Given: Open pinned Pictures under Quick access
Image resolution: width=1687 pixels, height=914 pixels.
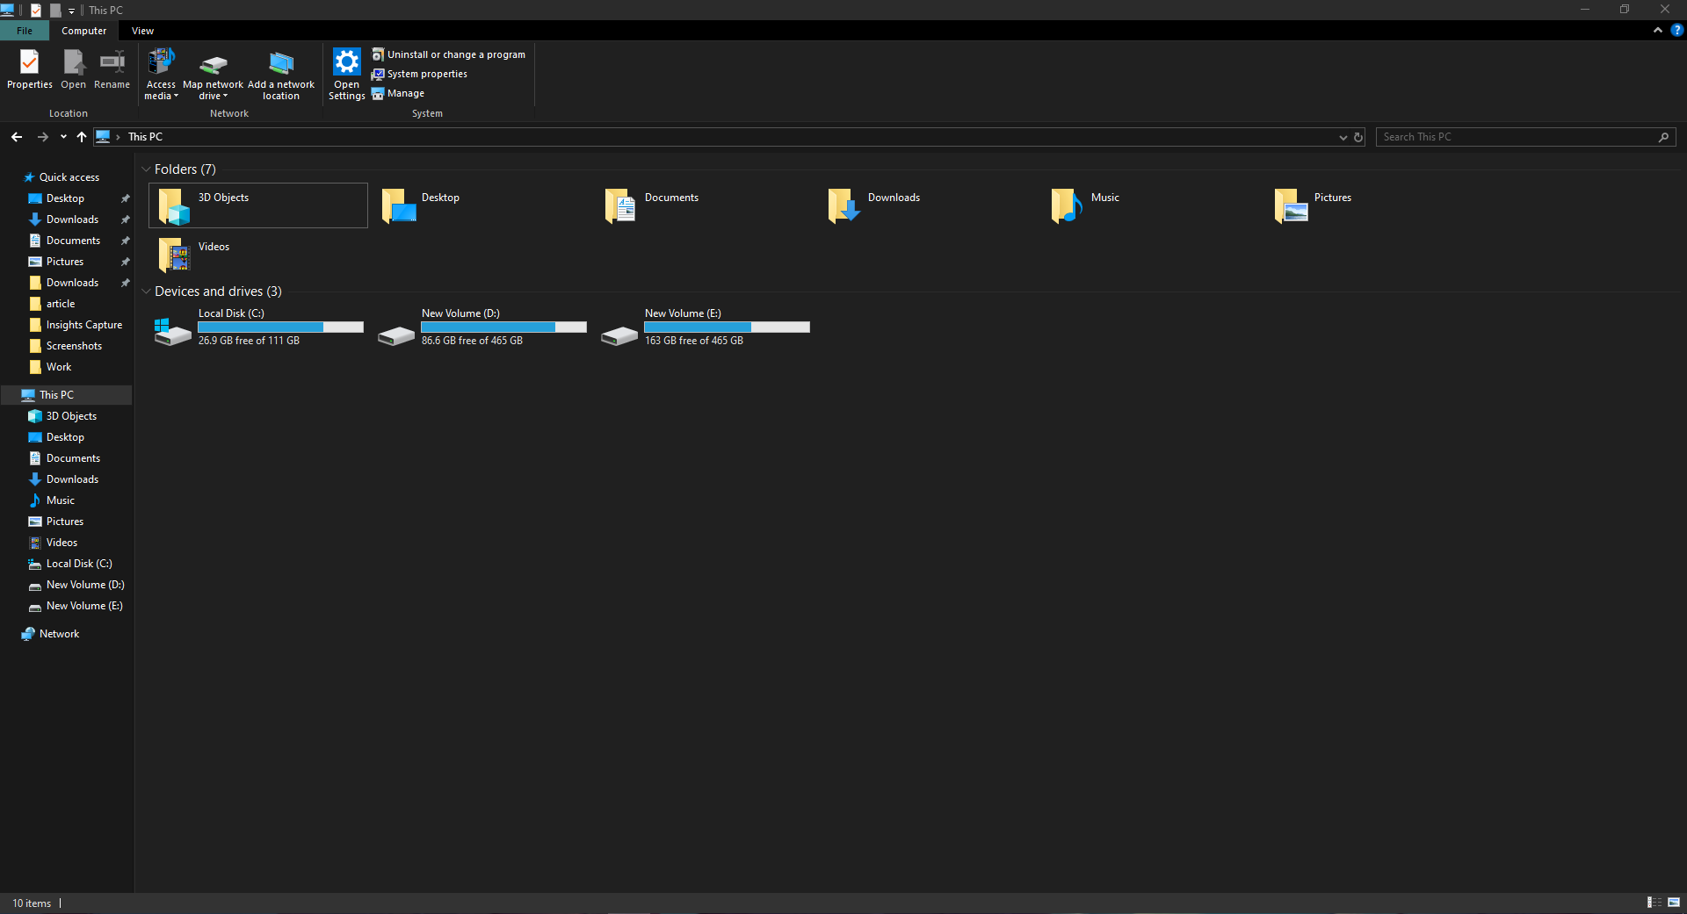Looking at the screenshot, I should pyautogui.click(x=65, y=262).
